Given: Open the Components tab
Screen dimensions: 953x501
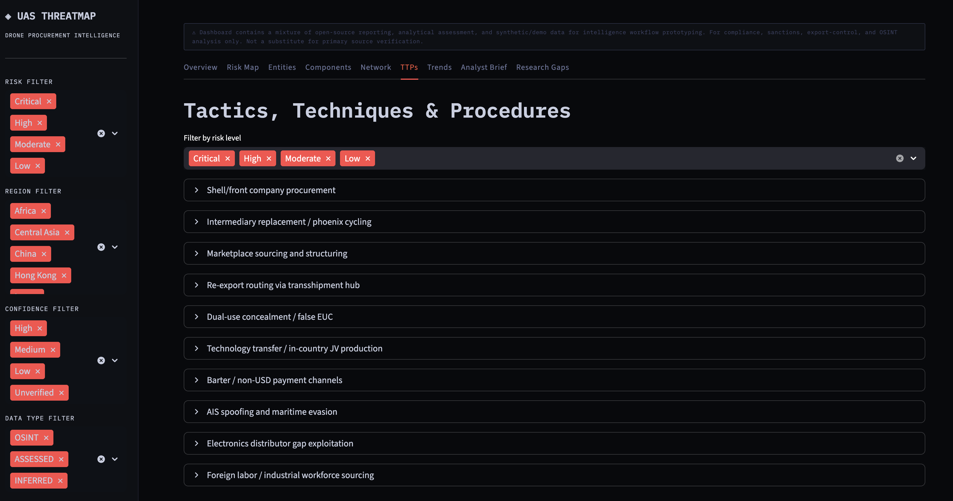Looking at the screenshot, I should [x=328, y=67].
